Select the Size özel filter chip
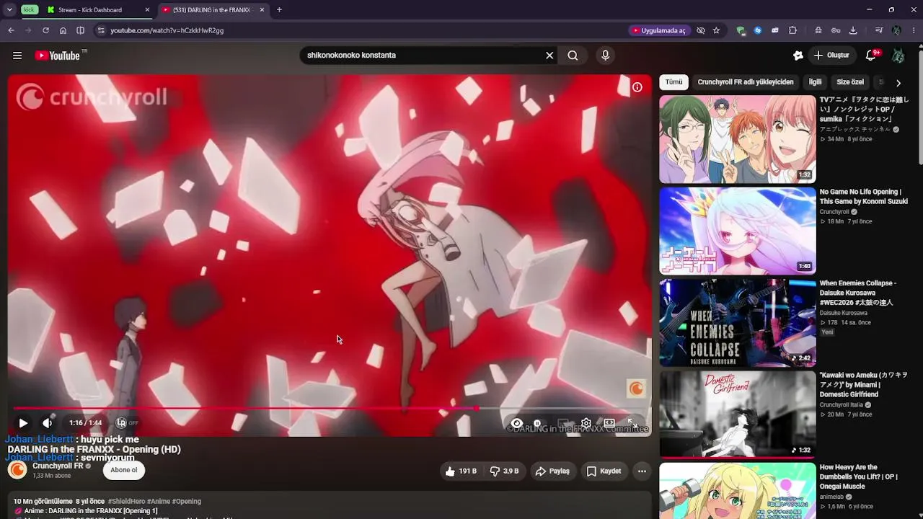 click(850, 82)
